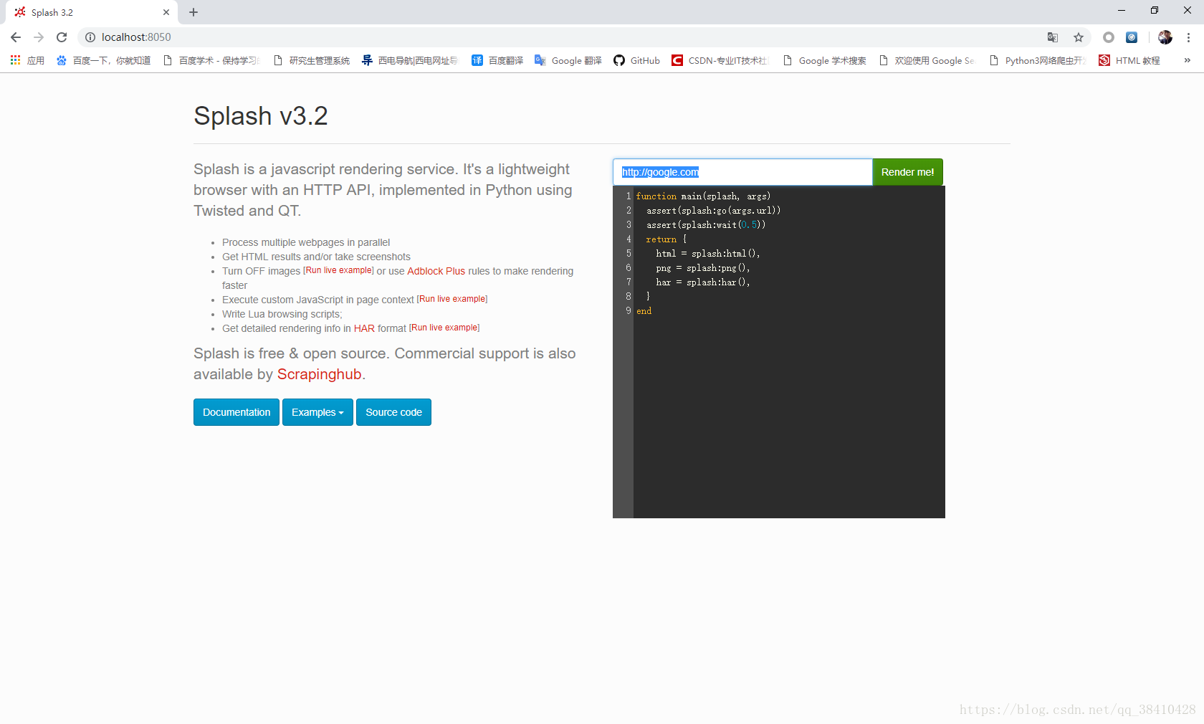Expand the Examples dropdown
The height and width of the screenshot is (724, 1204).
(317, 412)
